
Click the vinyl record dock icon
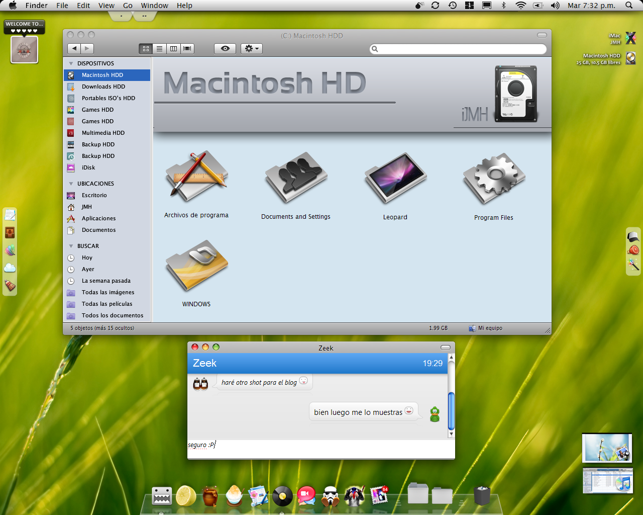click(x=282, y=496)
